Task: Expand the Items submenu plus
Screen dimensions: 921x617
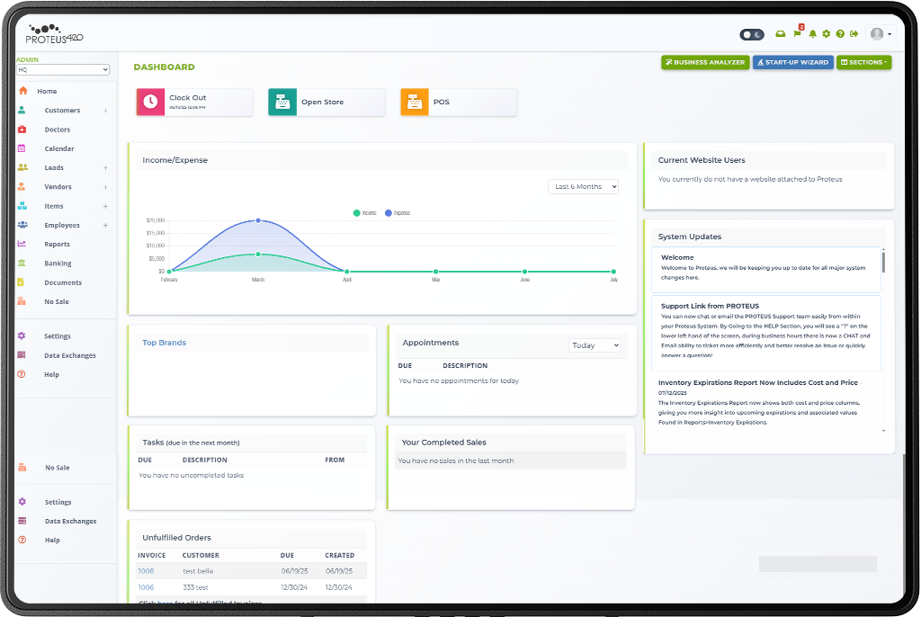Action: coord(105,207)
